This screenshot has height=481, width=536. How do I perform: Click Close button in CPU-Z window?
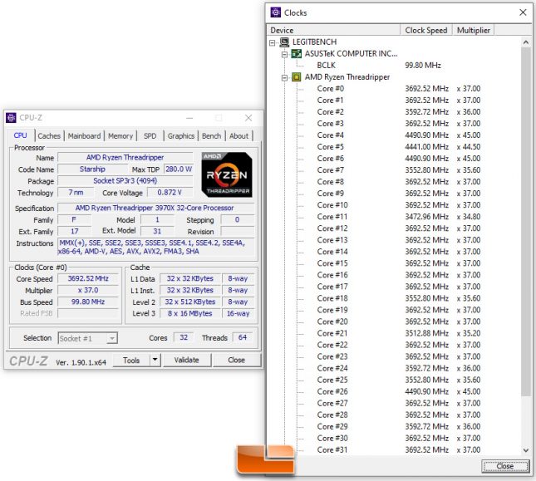point(237,360)
